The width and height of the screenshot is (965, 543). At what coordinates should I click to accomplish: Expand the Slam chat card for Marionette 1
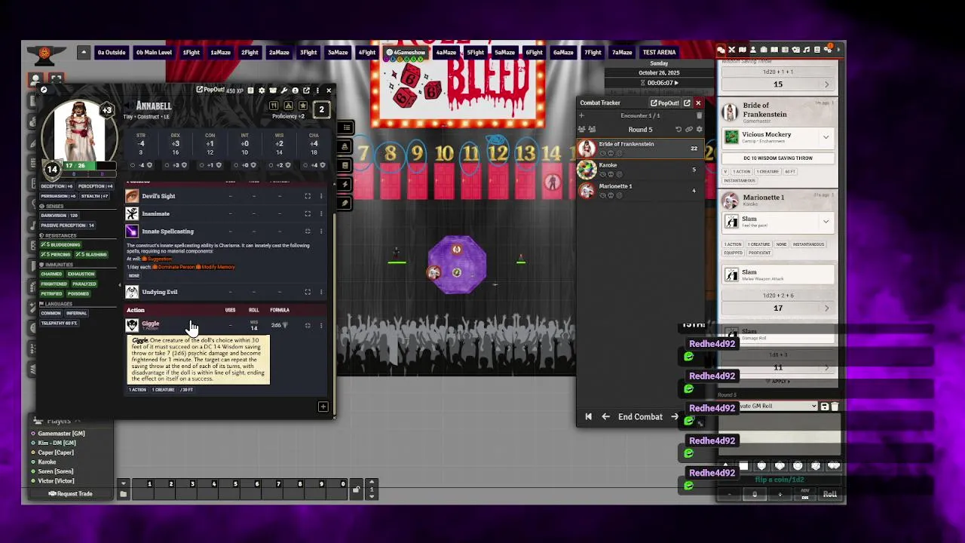pos(826,222)
